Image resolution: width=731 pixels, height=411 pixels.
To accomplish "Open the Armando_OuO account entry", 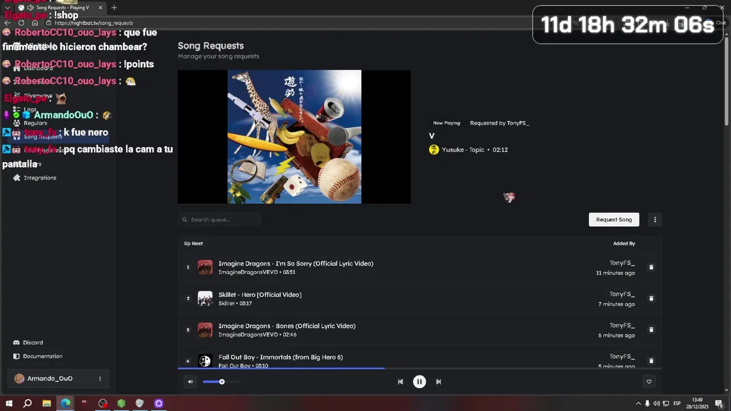I will 58,378.
